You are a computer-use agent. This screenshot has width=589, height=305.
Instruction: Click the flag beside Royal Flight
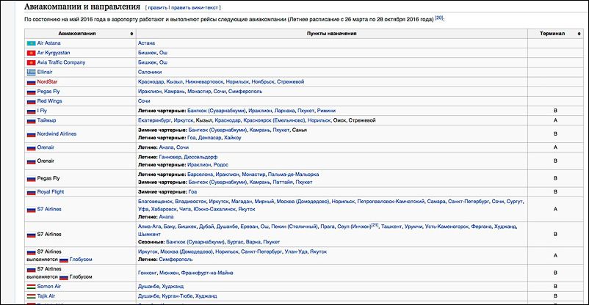tap(31, 192)
